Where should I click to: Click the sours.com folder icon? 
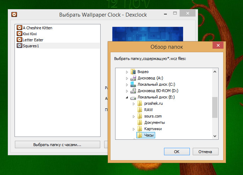pyautogui.click(x=140, y=116)
